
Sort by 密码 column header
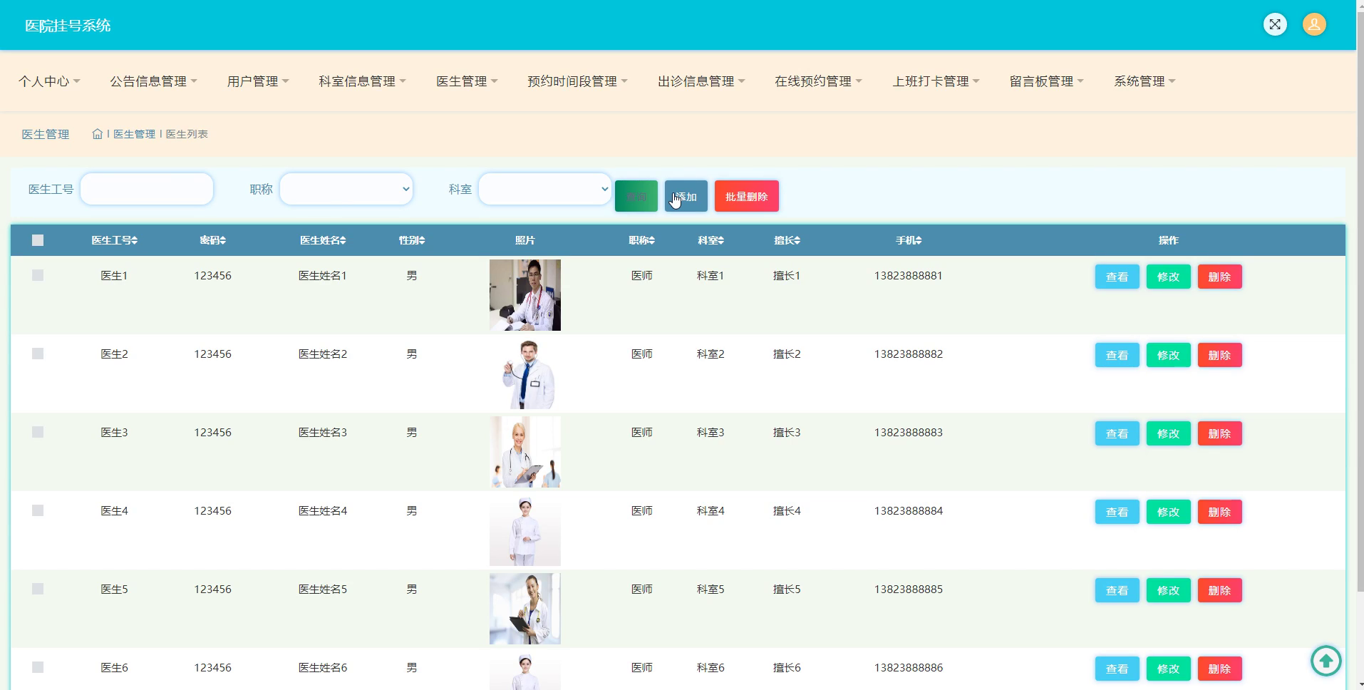tap(212, 241)
